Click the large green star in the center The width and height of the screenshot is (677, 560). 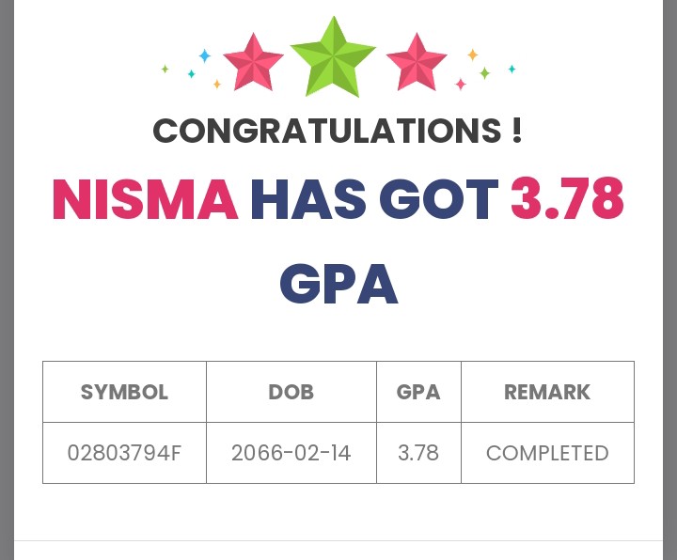333,56
